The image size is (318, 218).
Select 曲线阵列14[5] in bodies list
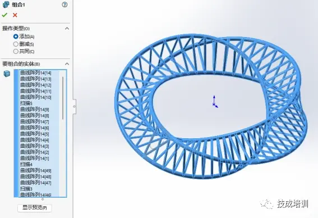[x=35, y=134]
